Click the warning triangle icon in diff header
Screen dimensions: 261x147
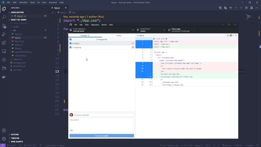[228, 36]
